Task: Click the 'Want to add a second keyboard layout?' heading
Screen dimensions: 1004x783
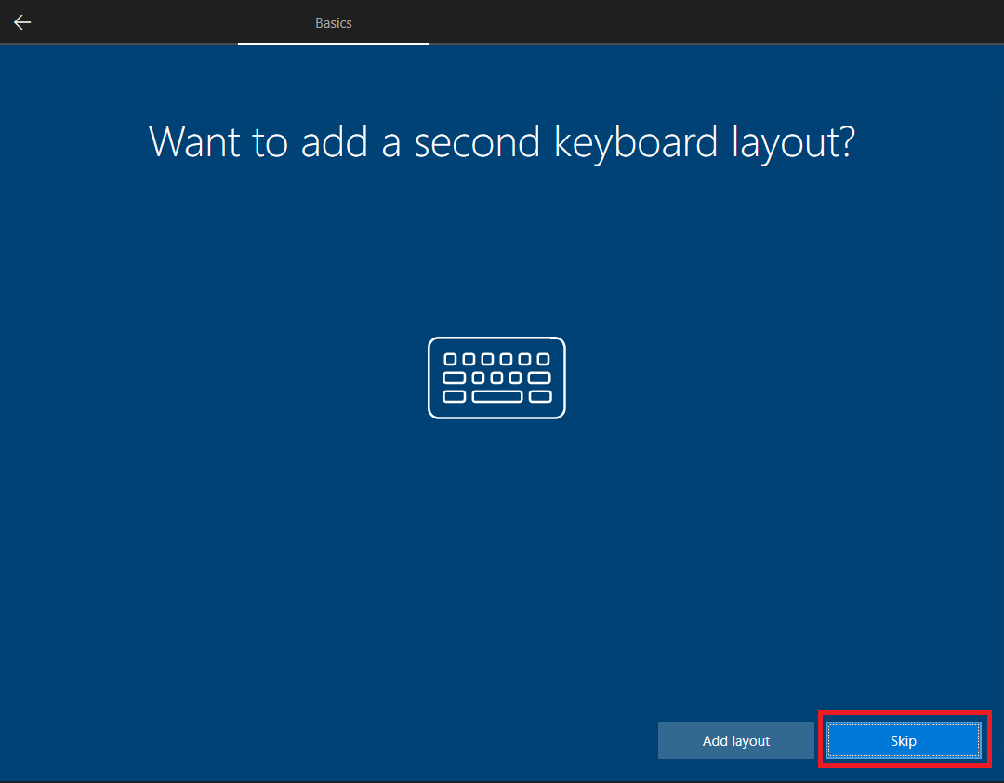Action: [501, 141]
